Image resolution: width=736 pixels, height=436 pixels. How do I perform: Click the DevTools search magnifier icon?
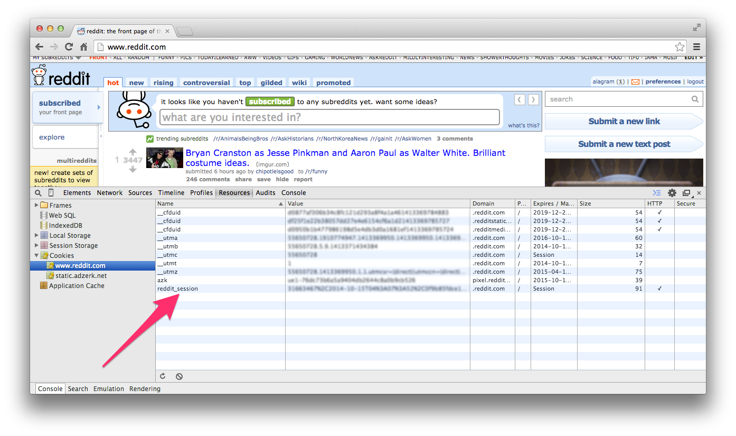tap(39, 193)
